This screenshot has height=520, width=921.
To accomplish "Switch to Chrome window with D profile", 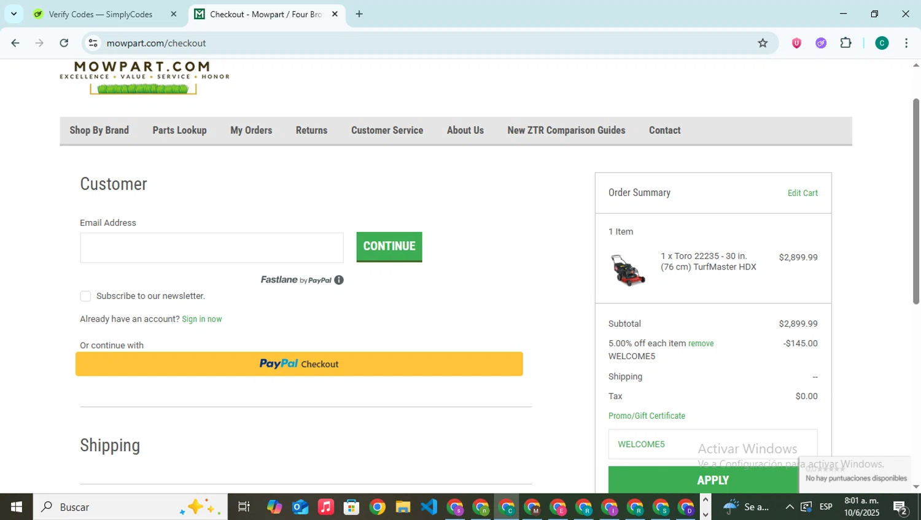I will pos(686,507).
